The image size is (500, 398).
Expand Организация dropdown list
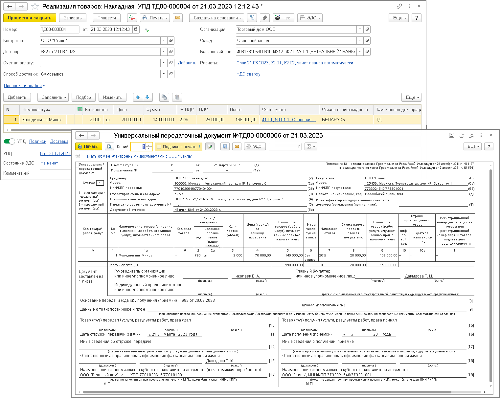pyautogui.click(x=360, y=29)
